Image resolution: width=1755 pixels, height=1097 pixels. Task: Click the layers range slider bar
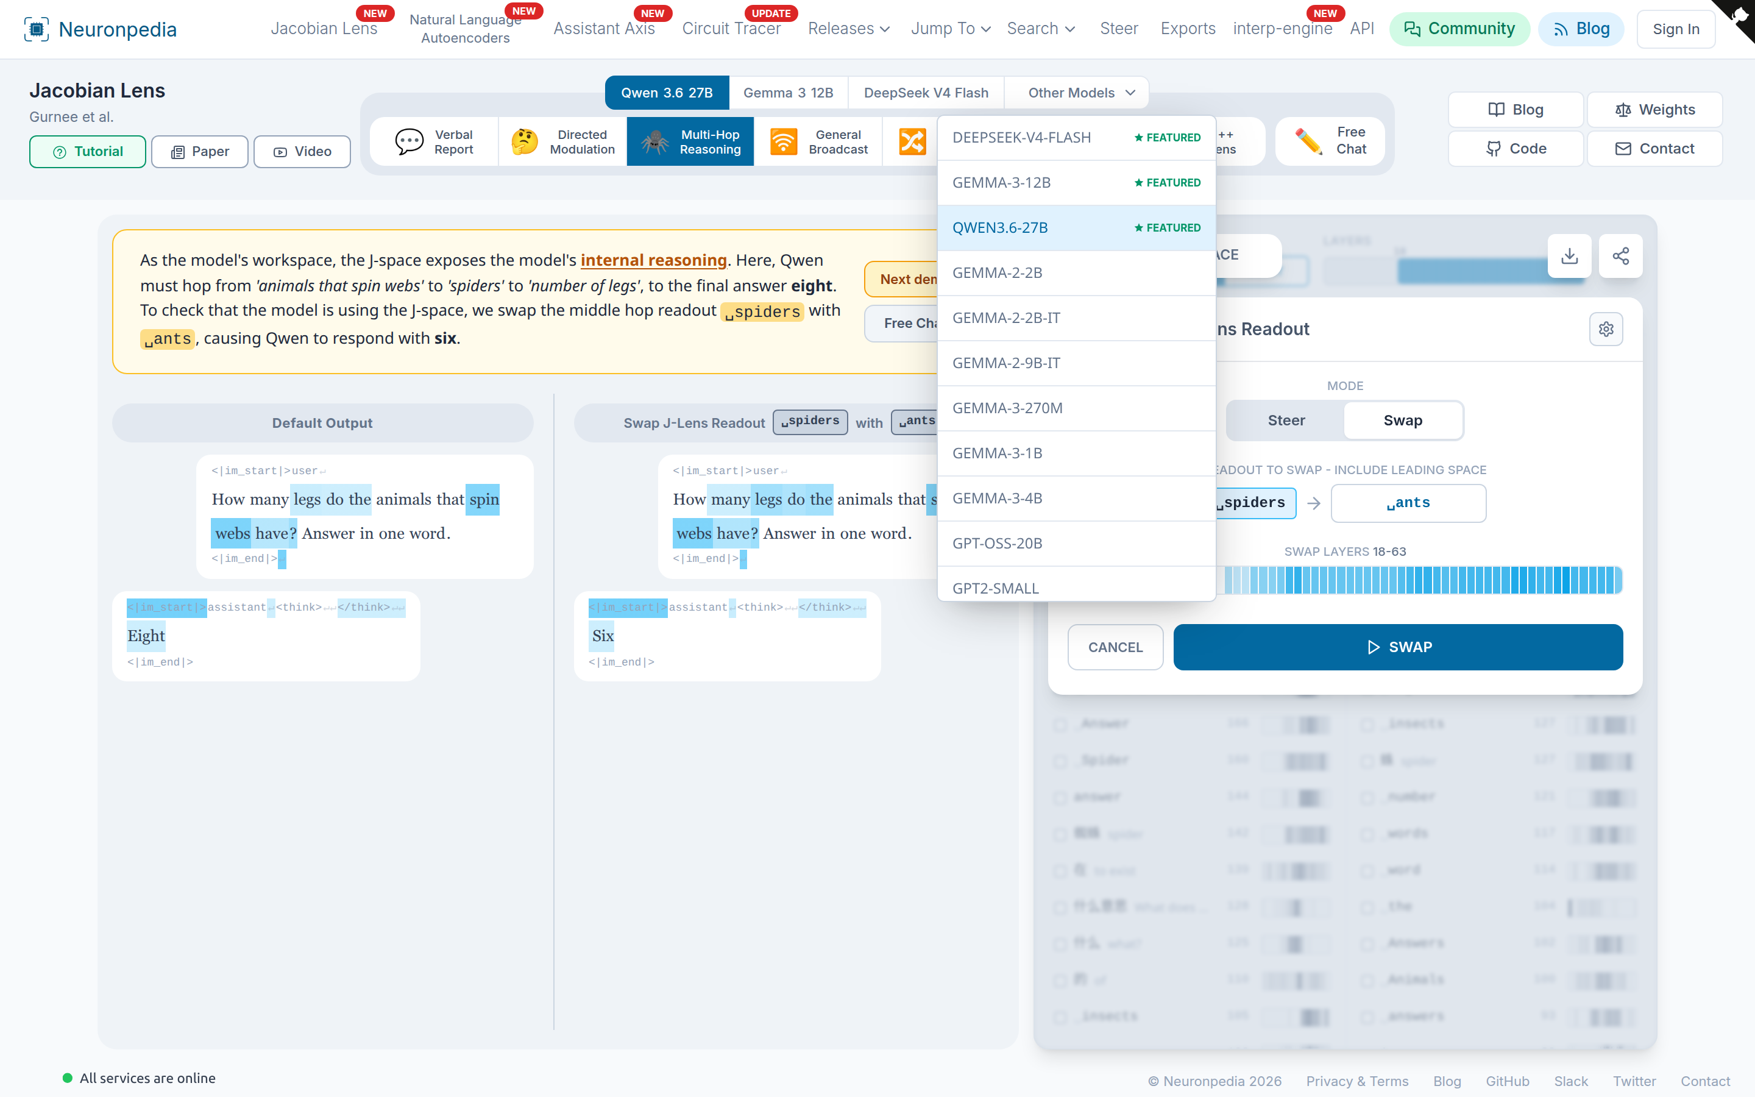(x=1454, y=271)
